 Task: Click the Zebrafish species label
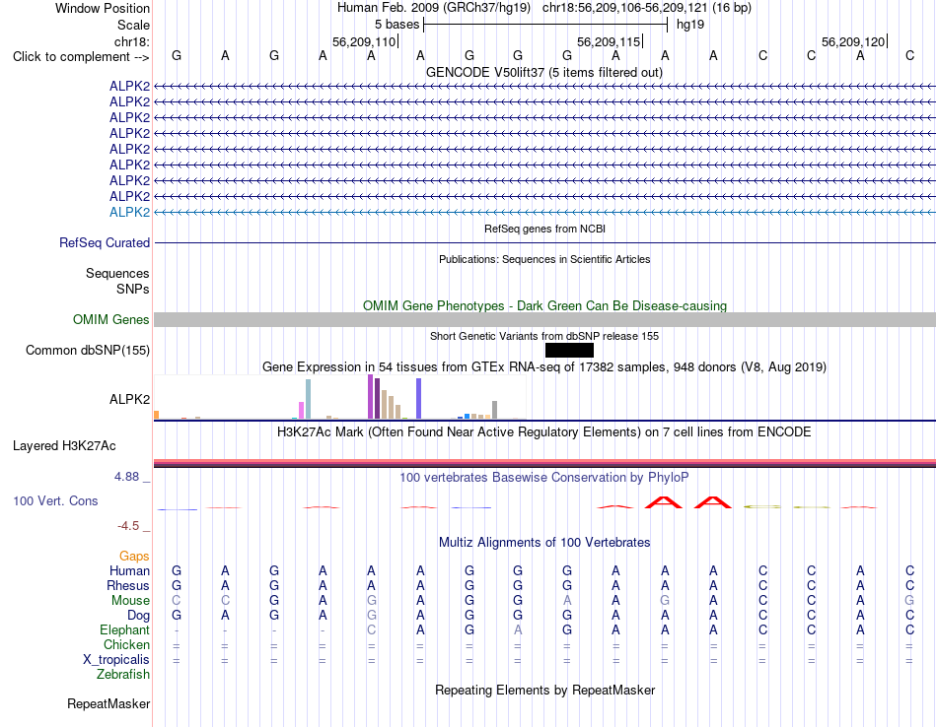pos(123,675)
